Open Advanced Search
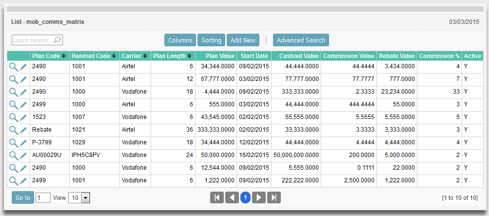 301,40
